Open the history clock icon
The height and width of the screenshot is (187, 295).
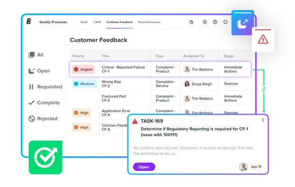coord(205,22)
